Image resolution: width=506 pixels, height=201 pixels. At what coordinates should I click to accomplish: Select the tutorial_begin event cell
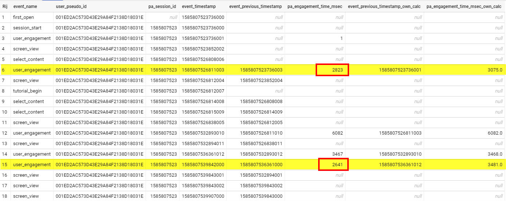(27, 91)
